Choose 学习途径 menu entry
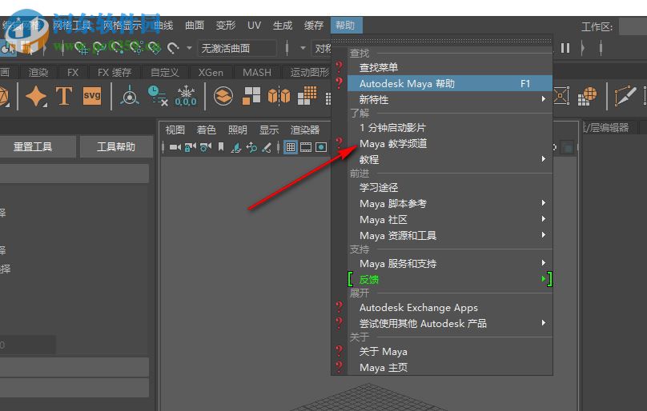647x411 pixels. tap(450, 188)
